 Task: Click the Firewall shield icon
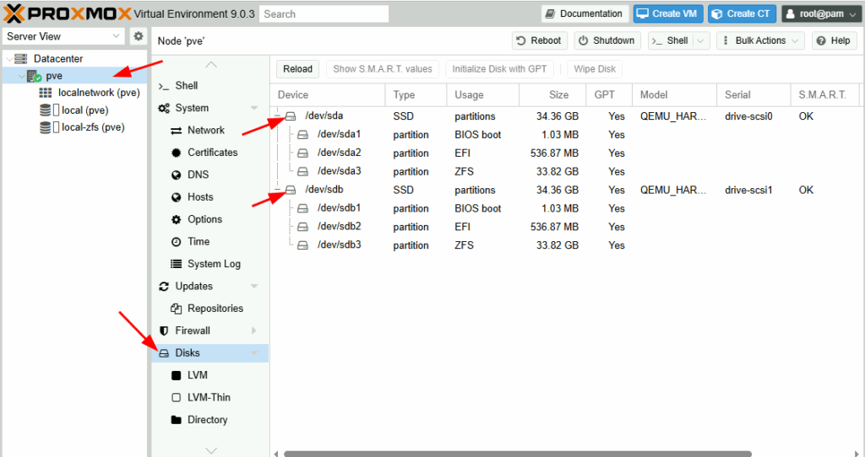point(164,331)
